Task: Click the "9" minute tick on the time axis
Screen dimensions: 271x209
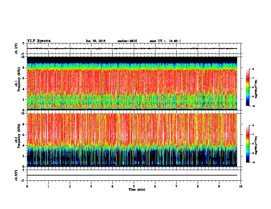Action: point(219,186)
